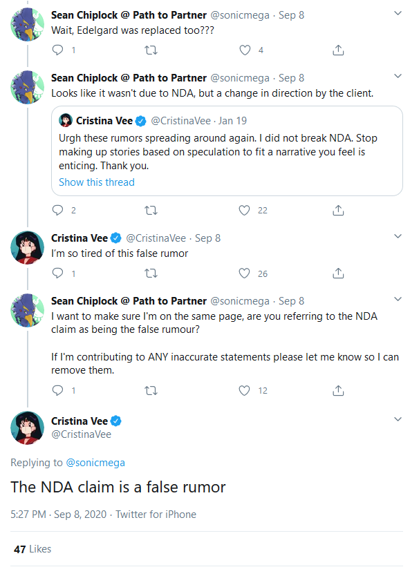Retweet the "Wait, Edelgard was replaced too???" tweet

(x=151, y=50)
